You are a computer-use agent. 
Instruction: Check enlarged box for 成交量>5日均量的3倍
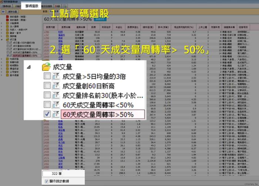47,76
